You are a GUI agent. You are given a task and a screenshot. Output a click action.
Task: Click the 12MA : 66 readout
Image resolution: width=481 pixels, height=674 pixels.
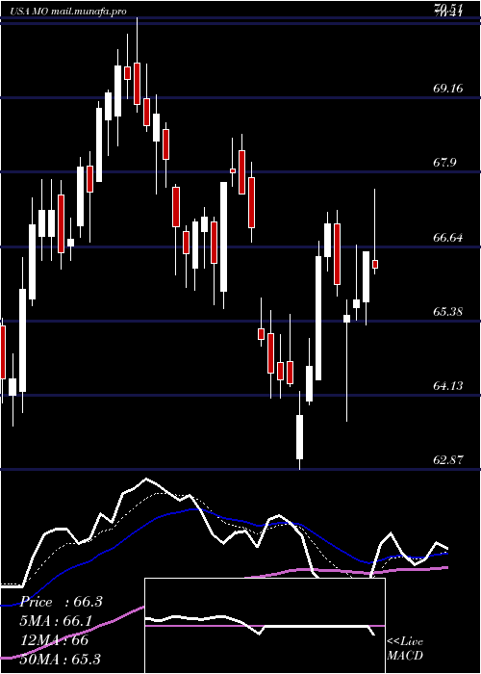[55, 640]
